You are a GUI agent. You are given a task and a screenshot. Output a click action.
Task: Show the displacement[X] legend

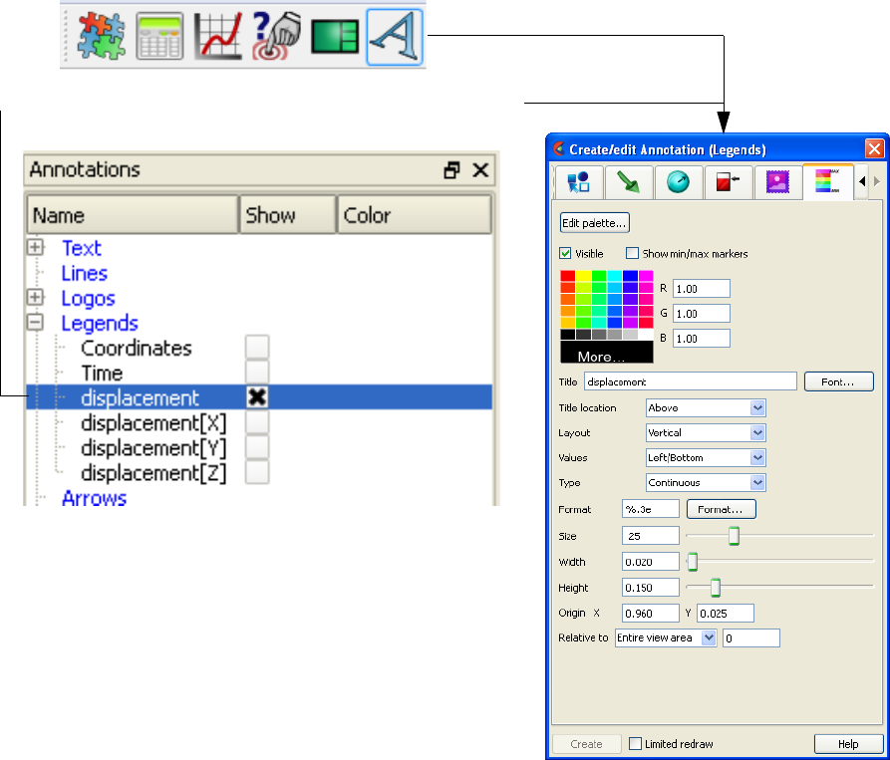[257, 422]
